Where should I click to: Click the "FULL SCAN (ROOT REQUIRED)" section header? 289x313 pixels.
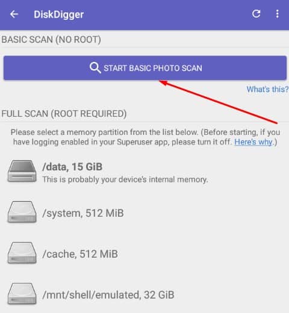pyautogui.click(x=64, y=114)
